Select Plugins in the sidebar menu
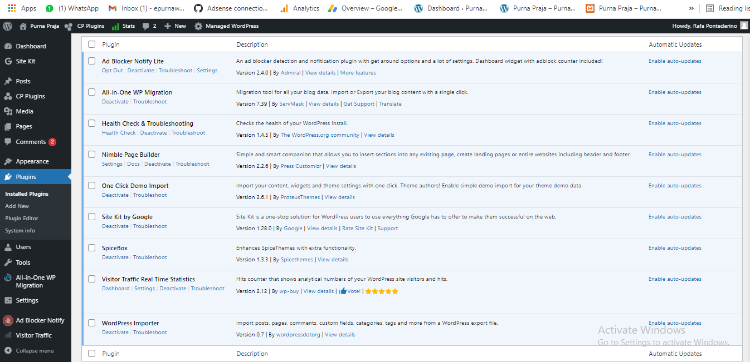This screenshot has width=750, height=362. coord(36,177)
